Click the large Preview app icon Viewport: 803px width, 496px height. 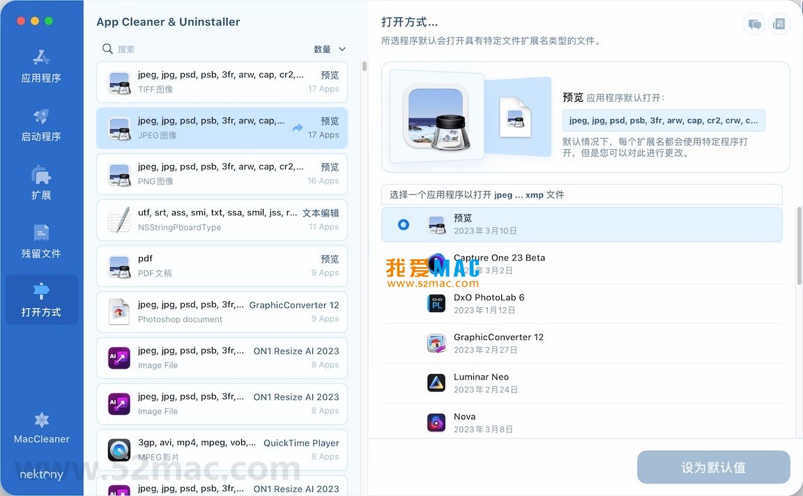click(436, 117)
